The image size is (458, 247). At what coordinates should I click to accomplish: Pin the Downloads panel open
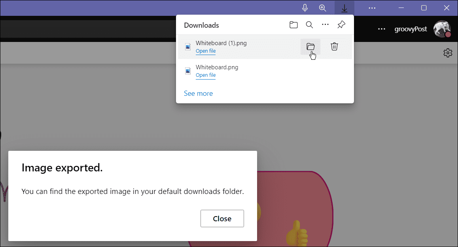[341, 25]
